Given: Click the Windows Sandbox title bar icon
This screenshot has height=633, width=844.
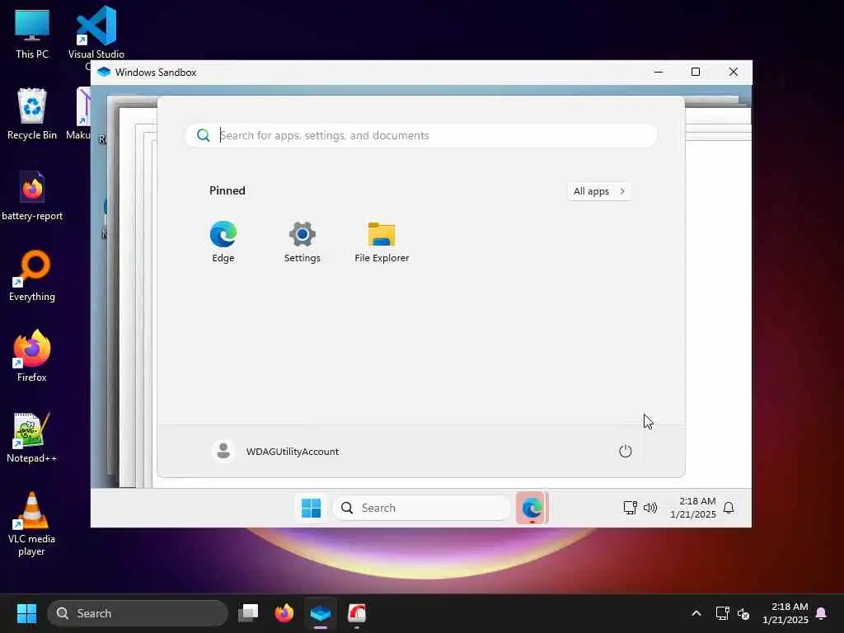Looking at the screenshot, I should click(x=104, y=73).
